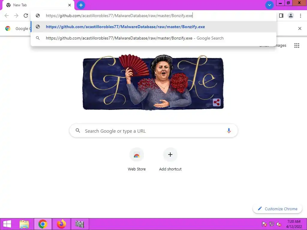Click the Action Center flag tray icon
Screen dimensions: 307x230
click(x=264, y=224)
